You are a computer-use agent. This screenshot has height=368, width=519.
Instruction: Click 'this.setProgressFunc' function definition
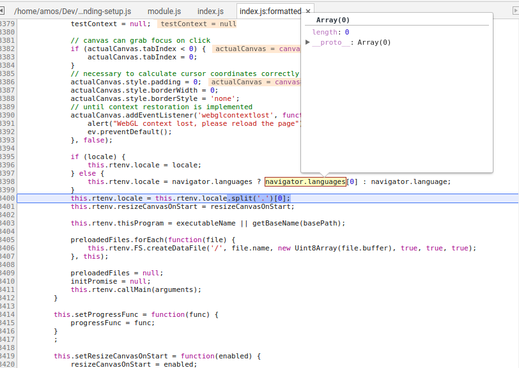click(x=136, y=315)
